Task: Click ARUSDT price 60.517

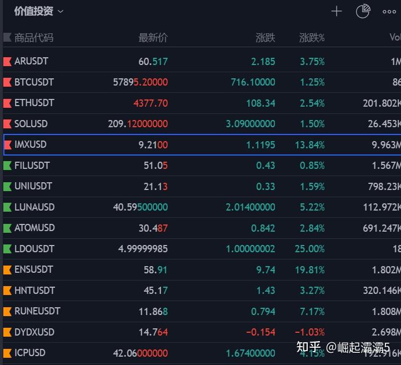Action: pyautogui.click(x=153, y=61)
